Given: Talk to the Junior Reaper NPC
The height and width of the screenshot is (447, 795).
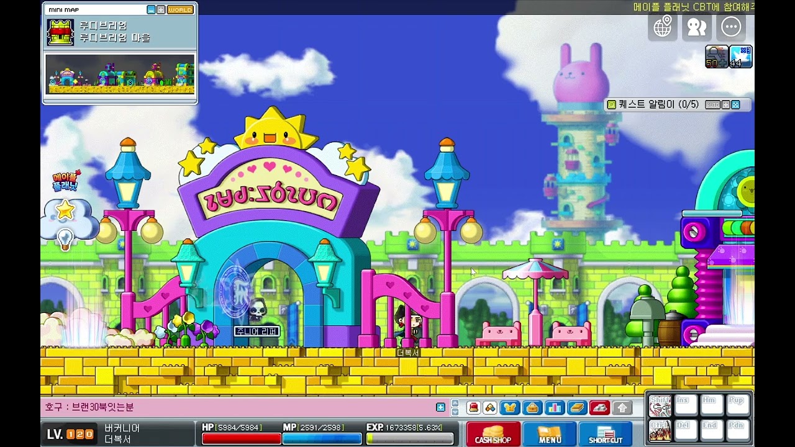Looking at the screenshot, I should coord(257,310).
